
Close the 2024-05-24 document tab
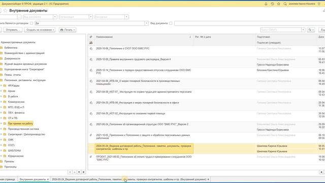pos(208,179)
